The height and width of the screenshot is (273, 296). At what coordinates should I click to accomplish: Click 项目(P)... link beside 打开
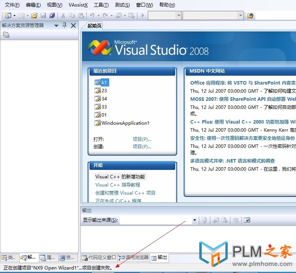point(142,139)
